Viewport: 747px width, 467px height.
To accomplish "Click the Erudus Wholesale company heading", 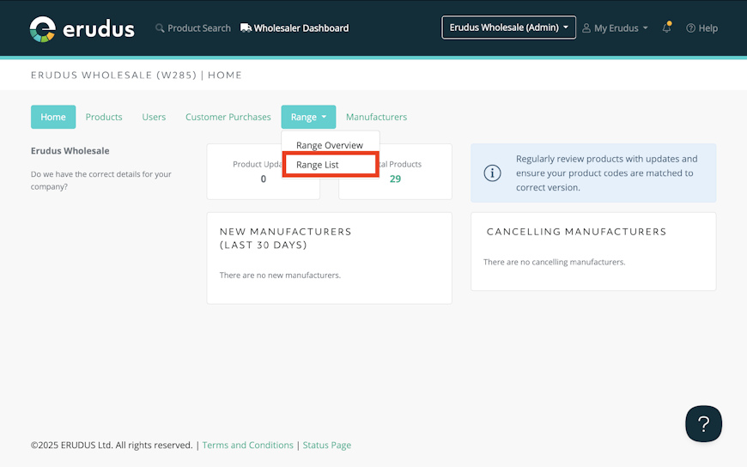I will point(70,150).
